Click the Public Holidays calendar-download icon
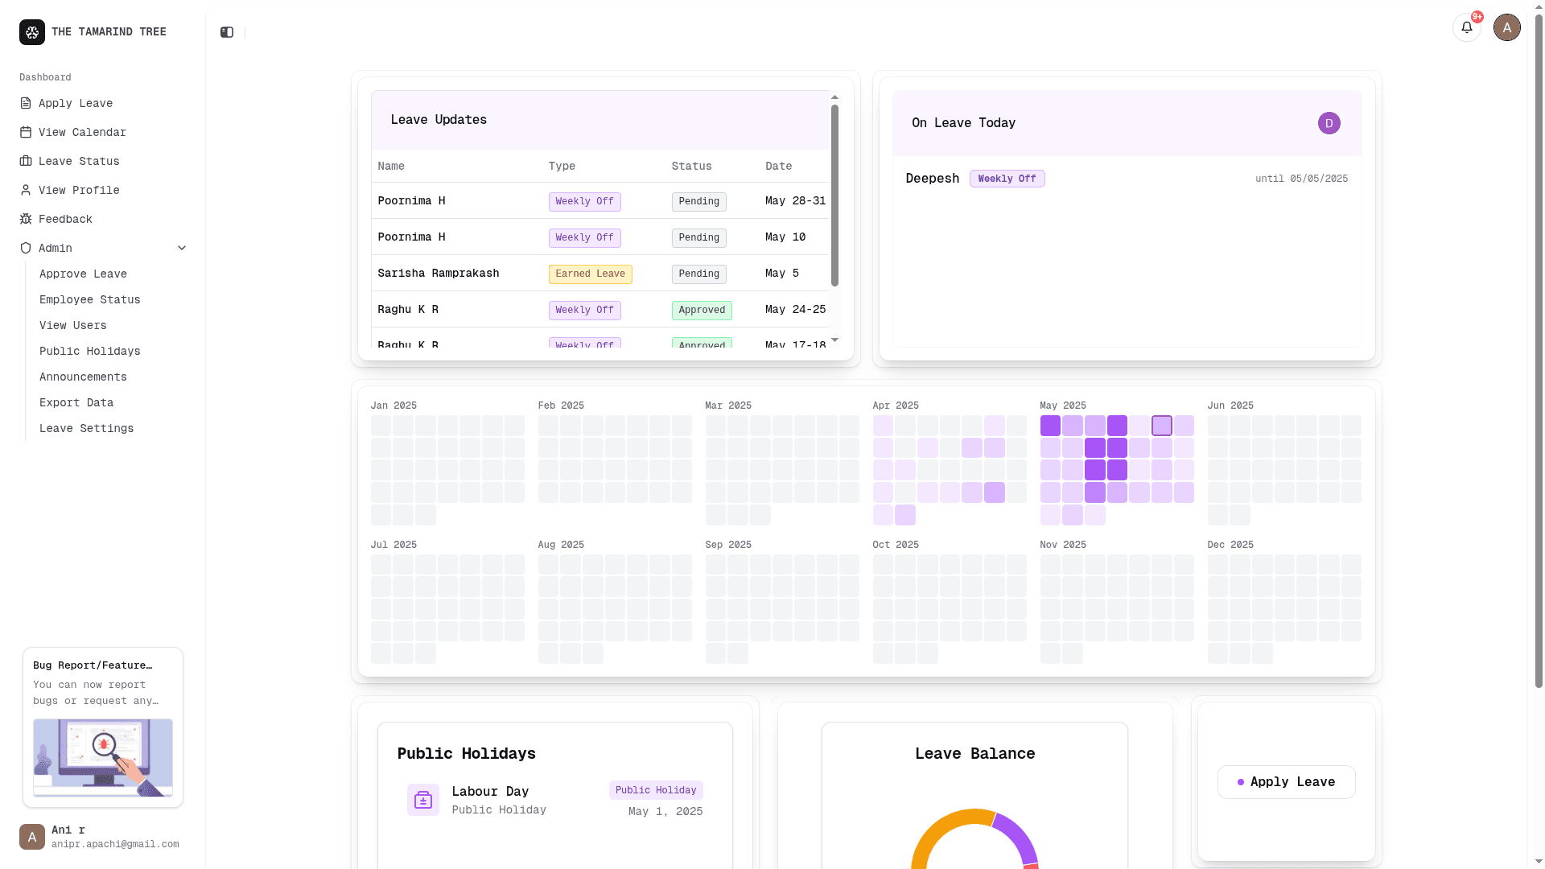Image resolution: width=1545 pixels, height=869 pixels. click(x=422, y=799)
